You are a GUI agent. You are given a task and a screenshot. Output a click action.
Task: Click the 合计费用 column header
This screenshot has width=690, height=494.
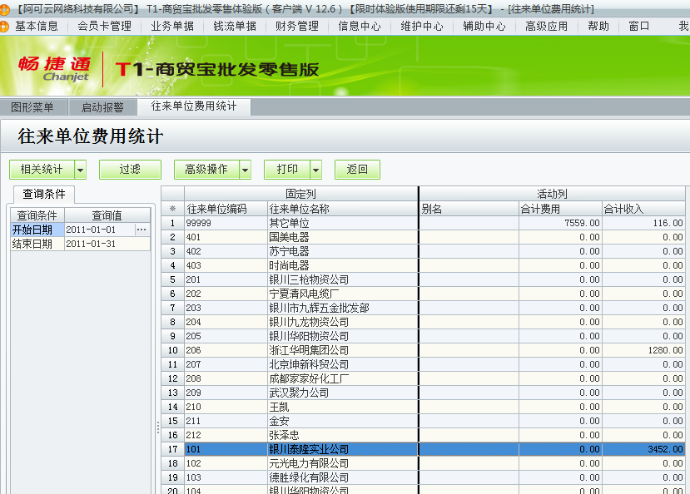point(560,209)
